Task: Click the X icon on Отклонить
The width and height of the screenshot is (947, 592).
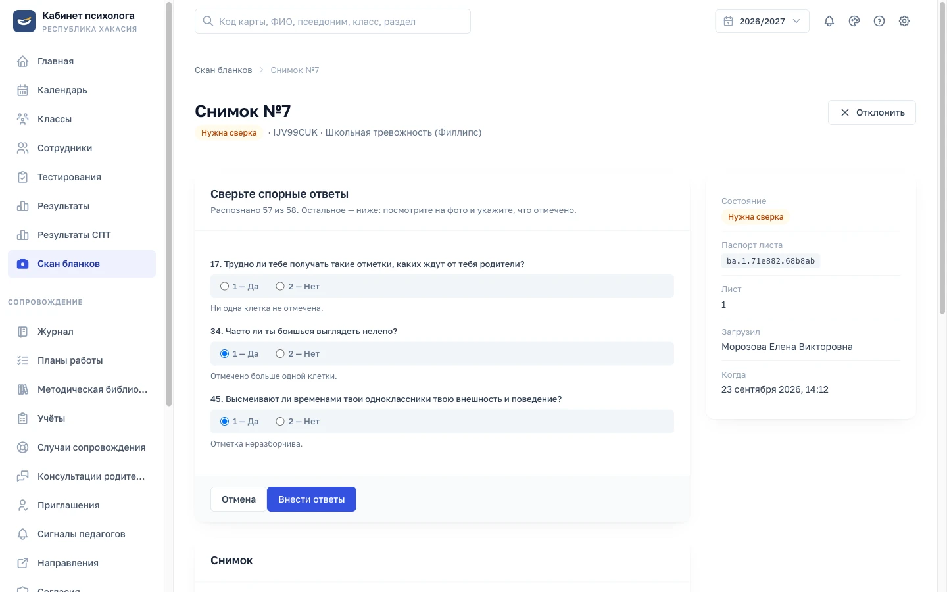Action: 845,112
